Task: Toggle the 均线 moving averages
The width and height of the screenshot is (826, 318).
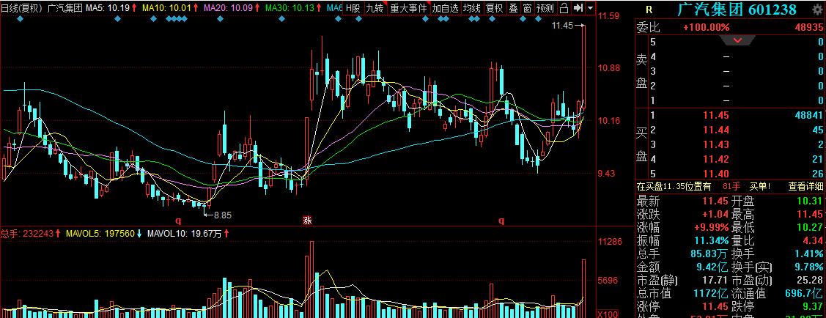Action: click(472, 8)
